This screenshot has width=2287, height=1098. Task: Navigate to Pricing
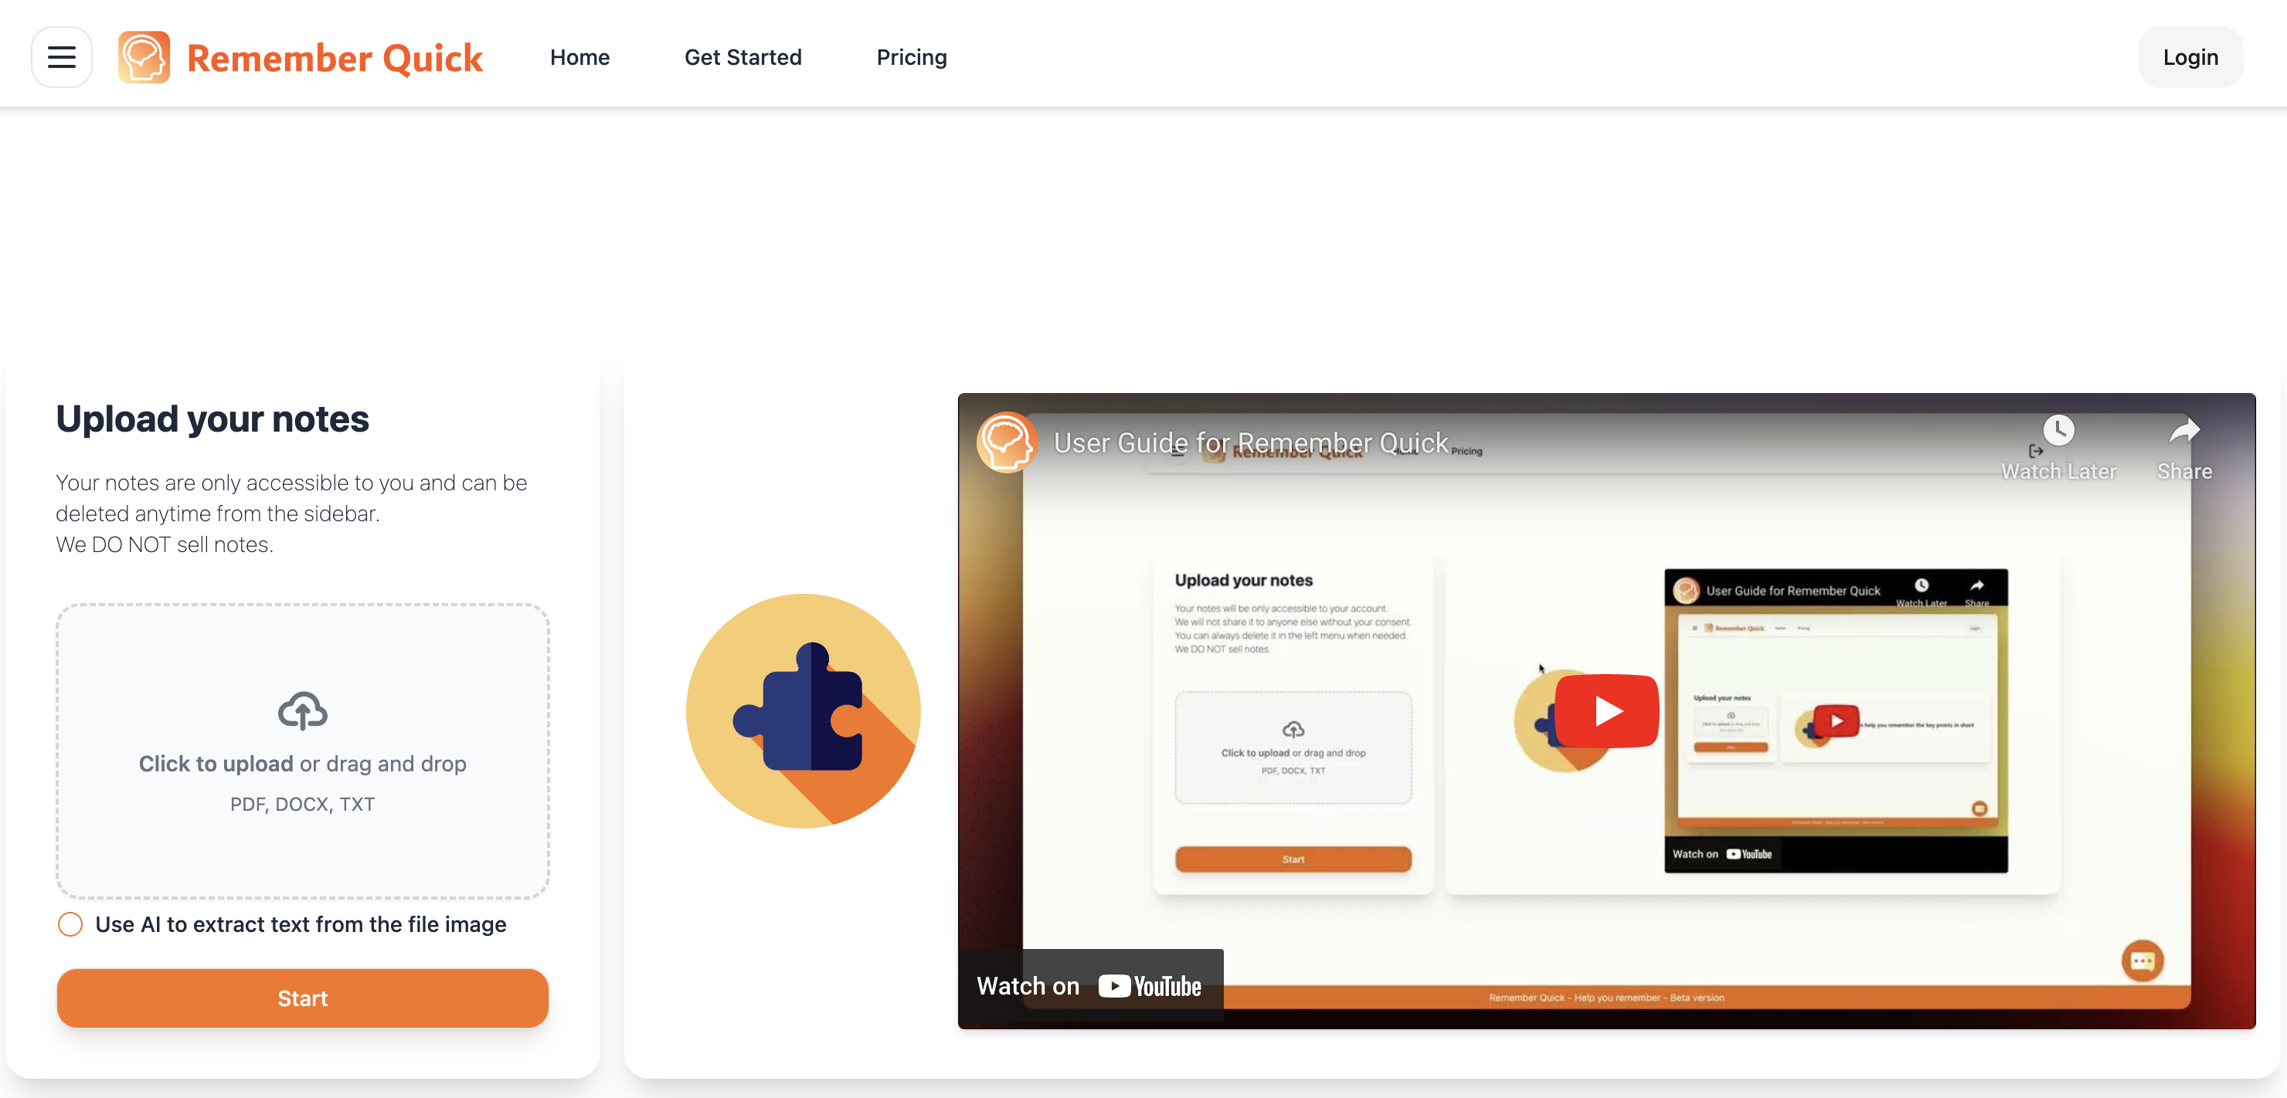(912, 58)
